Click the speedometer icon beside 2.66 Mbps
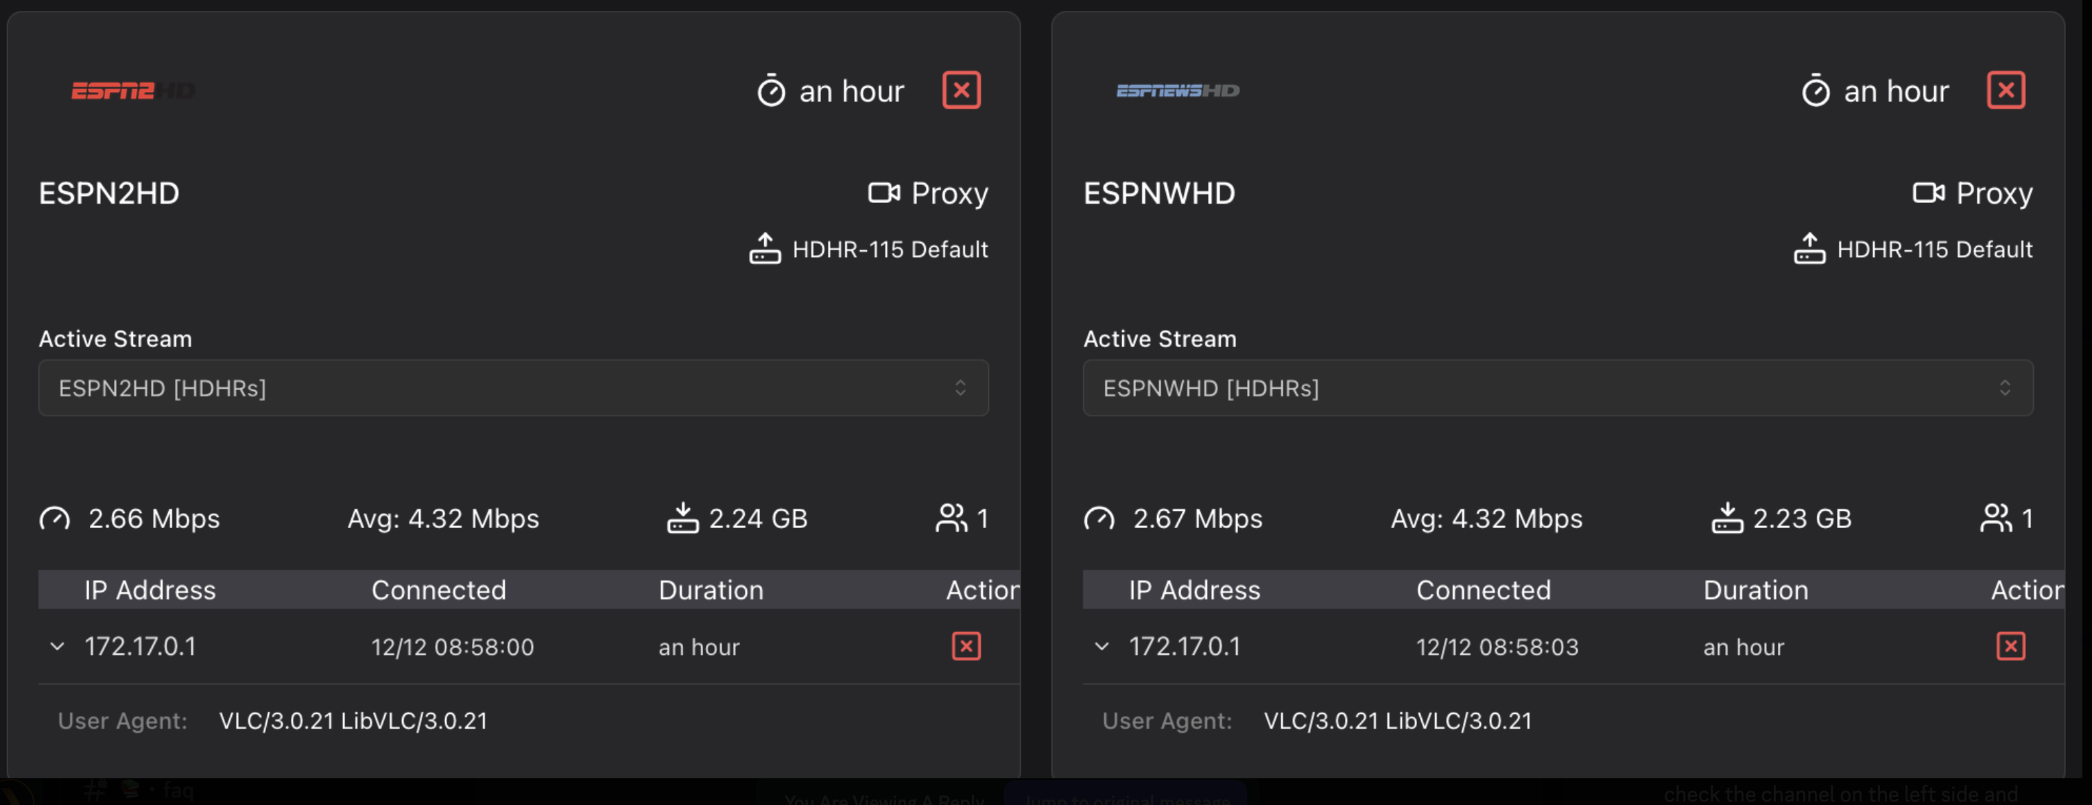2092x805 pixels. [56, 518]
